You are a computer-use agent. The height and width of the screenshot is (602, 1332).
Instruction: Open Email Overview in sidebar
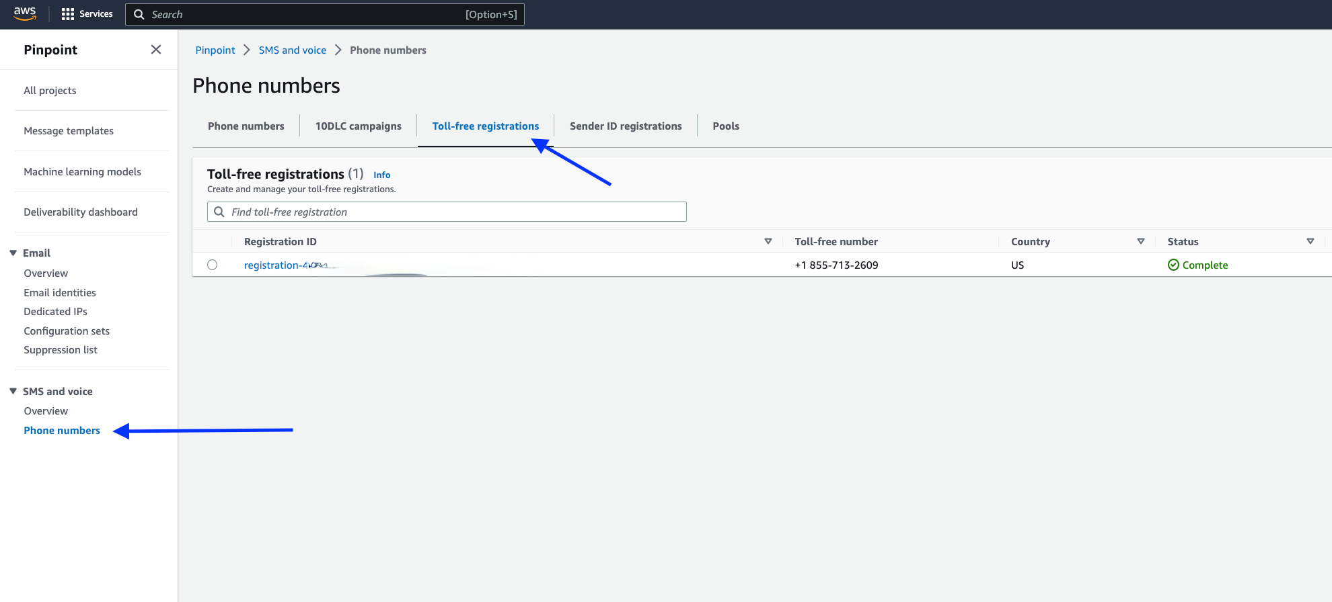(46, 273)
